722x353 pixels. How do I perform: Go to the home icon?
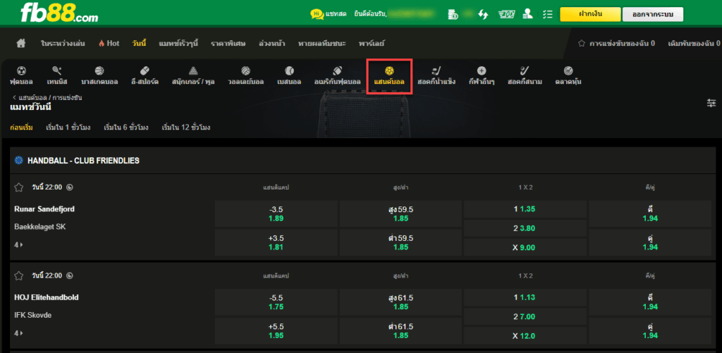[20, 43]
